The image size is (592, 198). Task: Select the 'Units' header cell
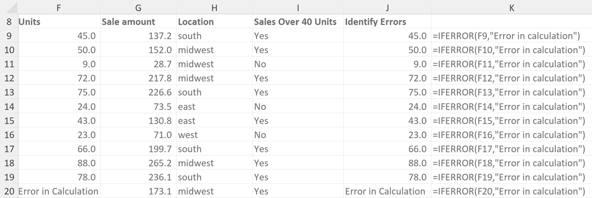point(30,22)
